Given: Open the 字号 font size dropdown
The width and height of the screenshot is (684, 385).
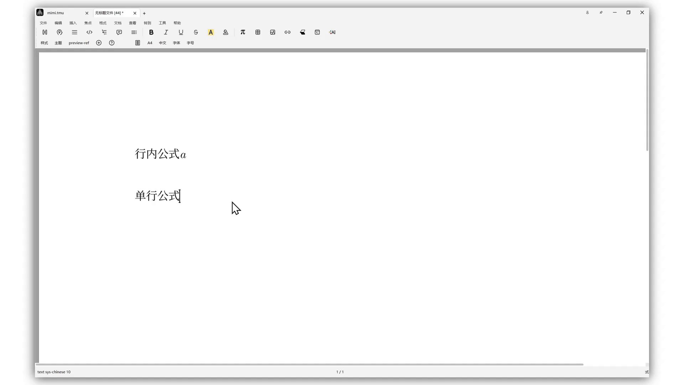Looking at the screenshot, I should click(x=190, y=43).
